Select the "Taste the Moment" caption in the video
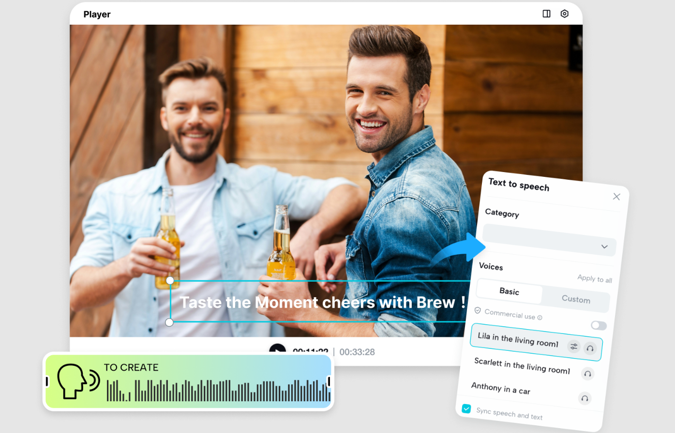 click(x=322, y=303)
